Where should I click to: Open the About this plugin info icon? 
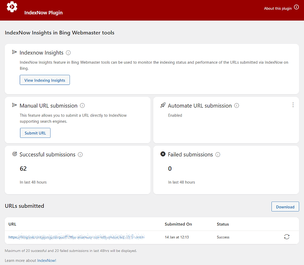point(296,7)
